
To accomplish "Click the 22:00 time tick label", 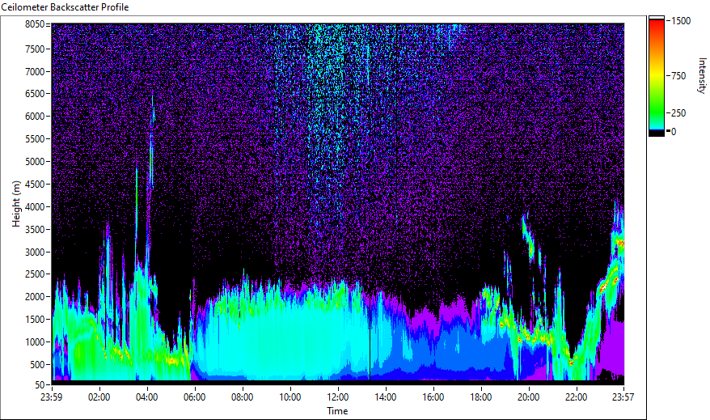I will 577,397.
